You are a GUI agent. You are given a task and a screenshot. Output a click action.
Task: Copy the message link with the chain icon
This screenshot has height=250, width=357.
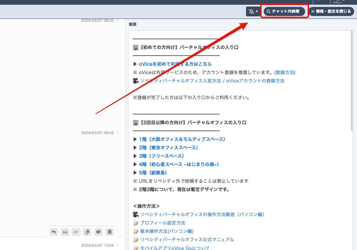(x=76, y=232)
